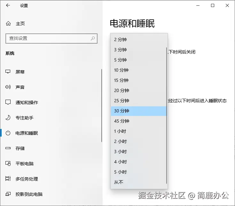Select 电源和睡眠 in sidebar
The width and height of the screenshot is (235, 206).
click(x=51, y=133)
